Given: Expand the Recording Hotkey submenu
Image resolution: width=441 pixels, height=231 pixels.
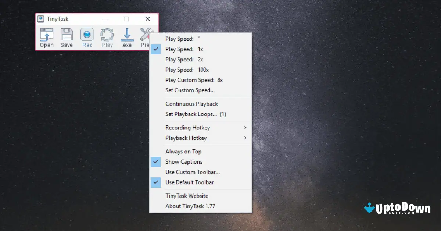Looking at the screenshot, I should 187,128.
